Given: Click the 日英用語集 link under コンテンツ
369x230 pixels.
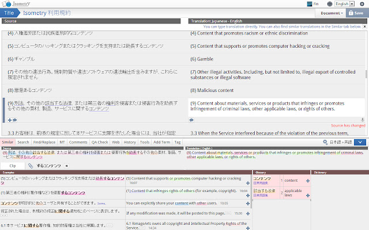Looking at the screenshot, I should pos(261,183).
